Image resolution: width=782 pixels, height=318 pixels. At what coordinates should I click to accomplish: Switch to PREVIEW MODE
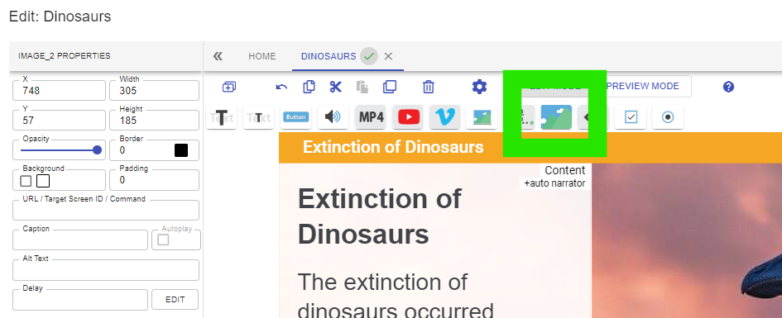643,86
